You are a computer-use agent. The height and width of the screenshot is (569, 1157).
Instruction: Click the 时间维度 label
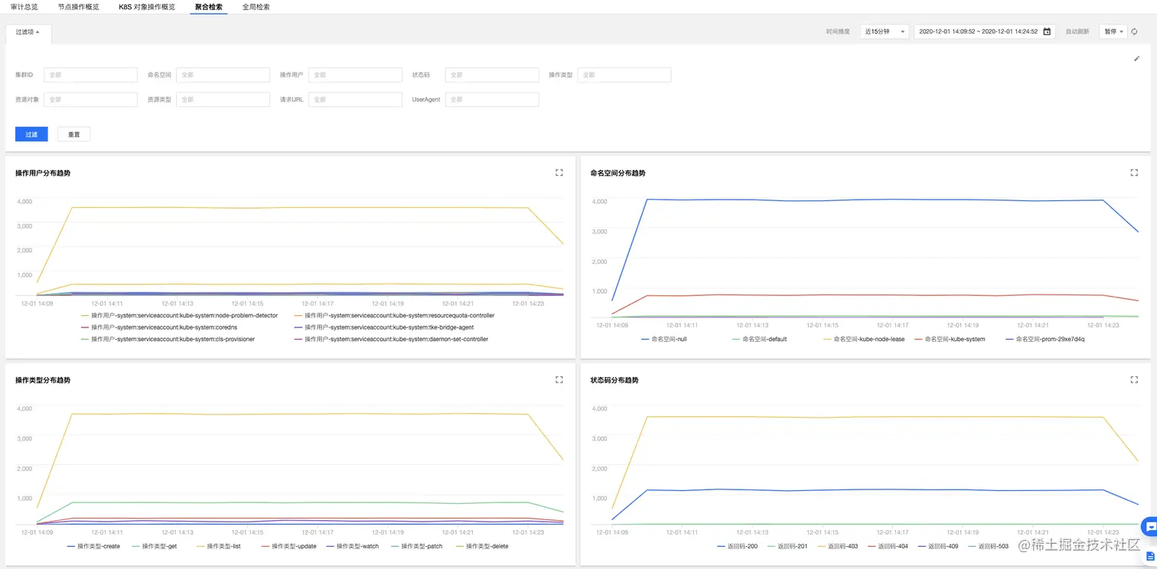tap(838, 31)
